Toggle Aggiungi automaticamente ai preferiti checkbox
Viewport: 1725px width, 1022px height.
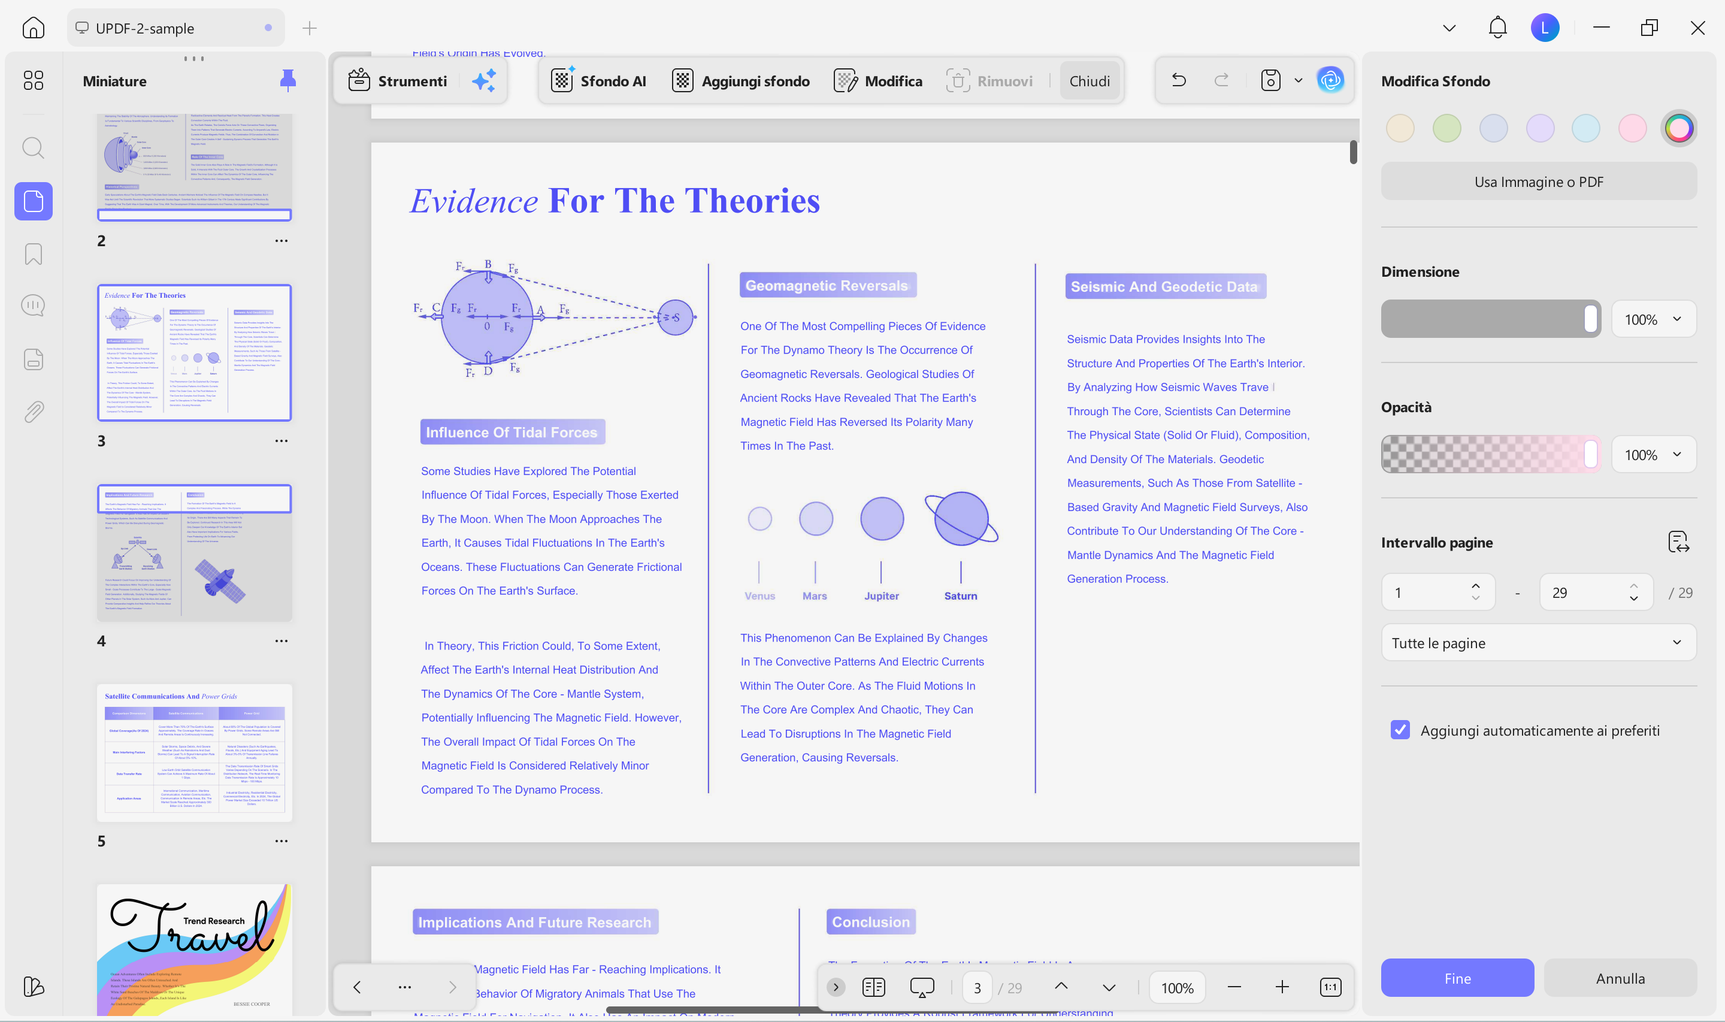(x=1399, y=730)
